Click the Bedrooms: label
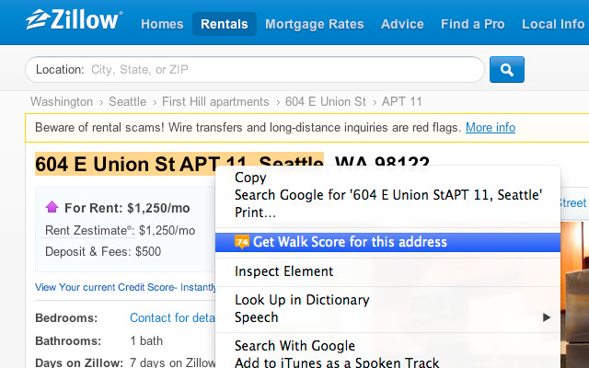This screenshot has height=368, width=589. pos(66,318)
